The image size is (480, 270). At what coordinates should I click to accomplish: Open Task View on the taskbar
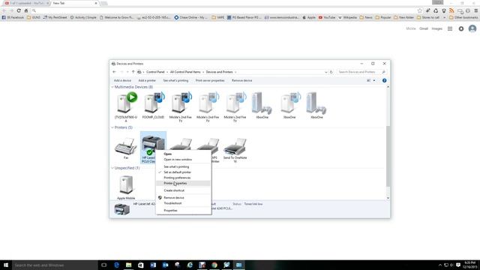tap(103, 265)
